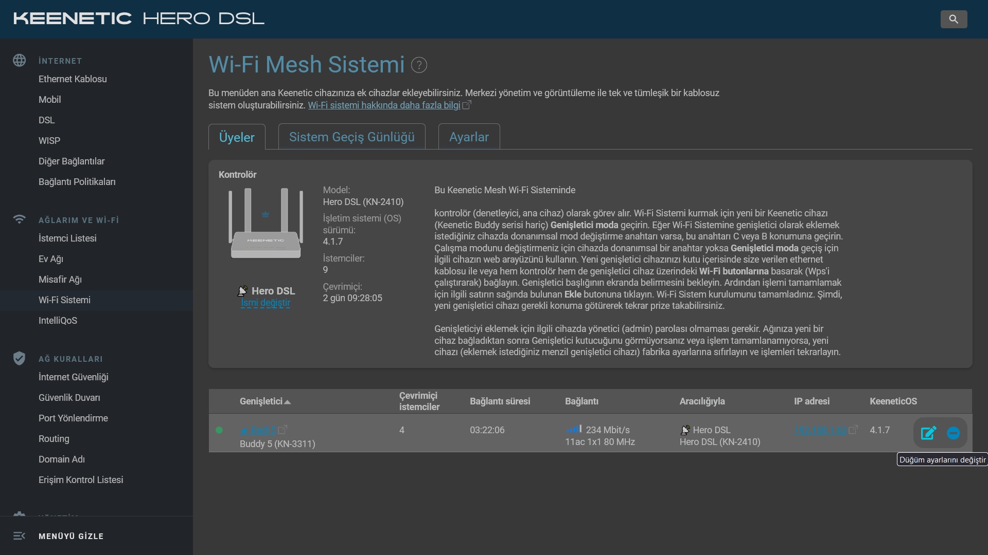The height and width of the screenshot is (555, 988).
Task: Open Mobil menu item
Action: click(x=49, y=100)
